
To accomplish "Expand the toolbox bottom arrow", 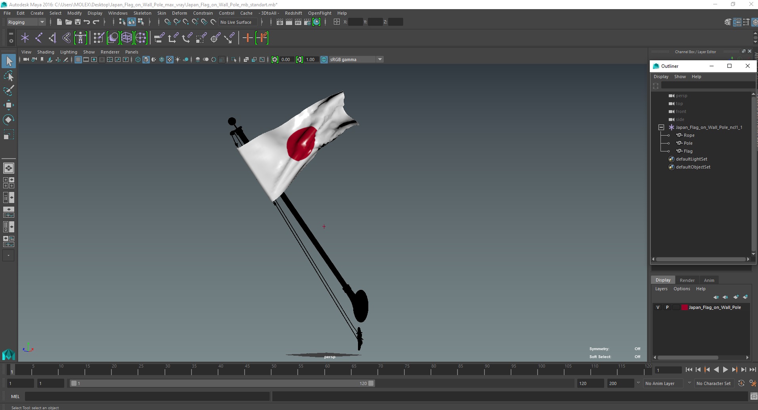I will 9,255.
